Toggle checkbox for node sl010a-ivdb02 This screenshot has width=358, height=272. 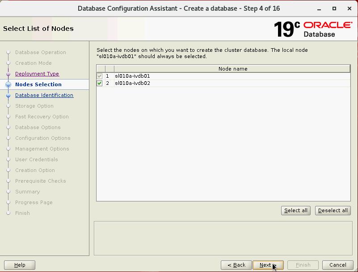[100, 83]
